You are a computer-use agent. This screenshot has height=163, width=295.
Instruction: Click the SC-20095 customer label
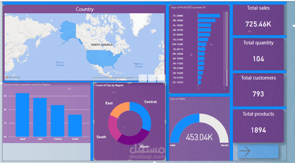coord(178,34)
